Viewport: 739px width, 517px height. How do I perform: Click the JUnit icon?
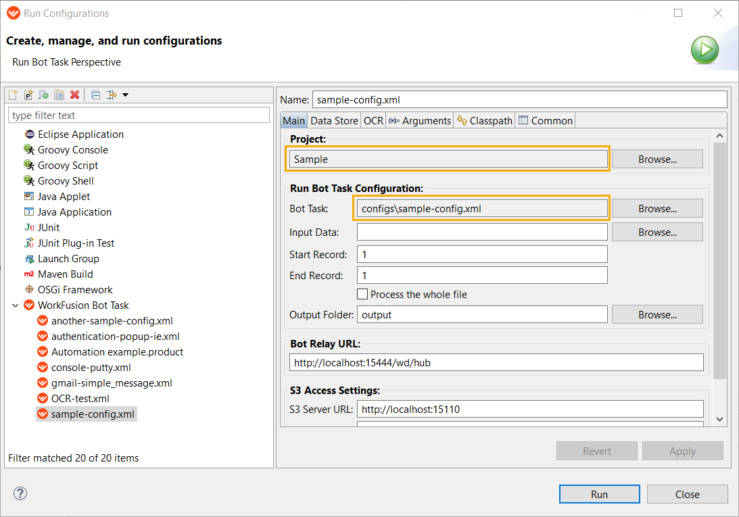tap(29, 228)
